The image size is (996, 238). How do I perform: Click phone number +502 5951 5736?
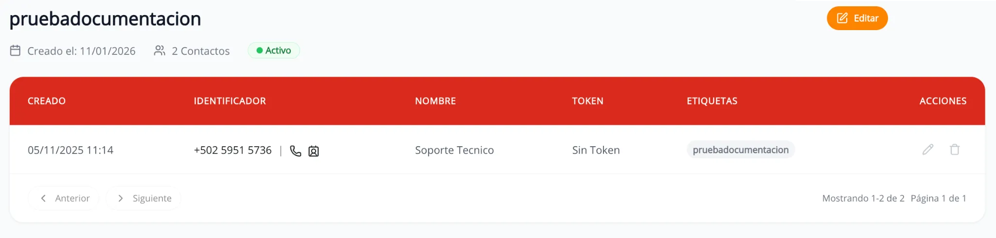[232, 151]
